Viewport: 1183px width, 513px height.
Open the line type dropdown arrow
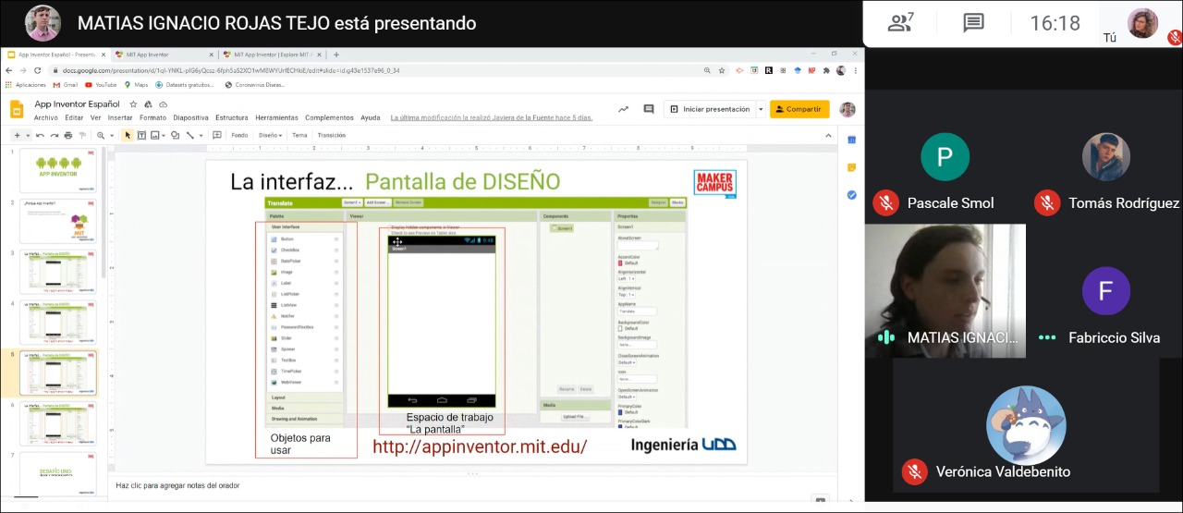pyautogui.click(x=201, y=135)
